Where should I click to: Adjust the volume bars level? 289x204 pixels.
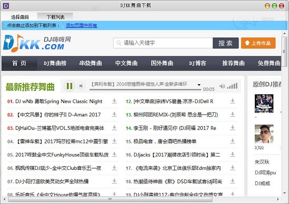point(232,86)
